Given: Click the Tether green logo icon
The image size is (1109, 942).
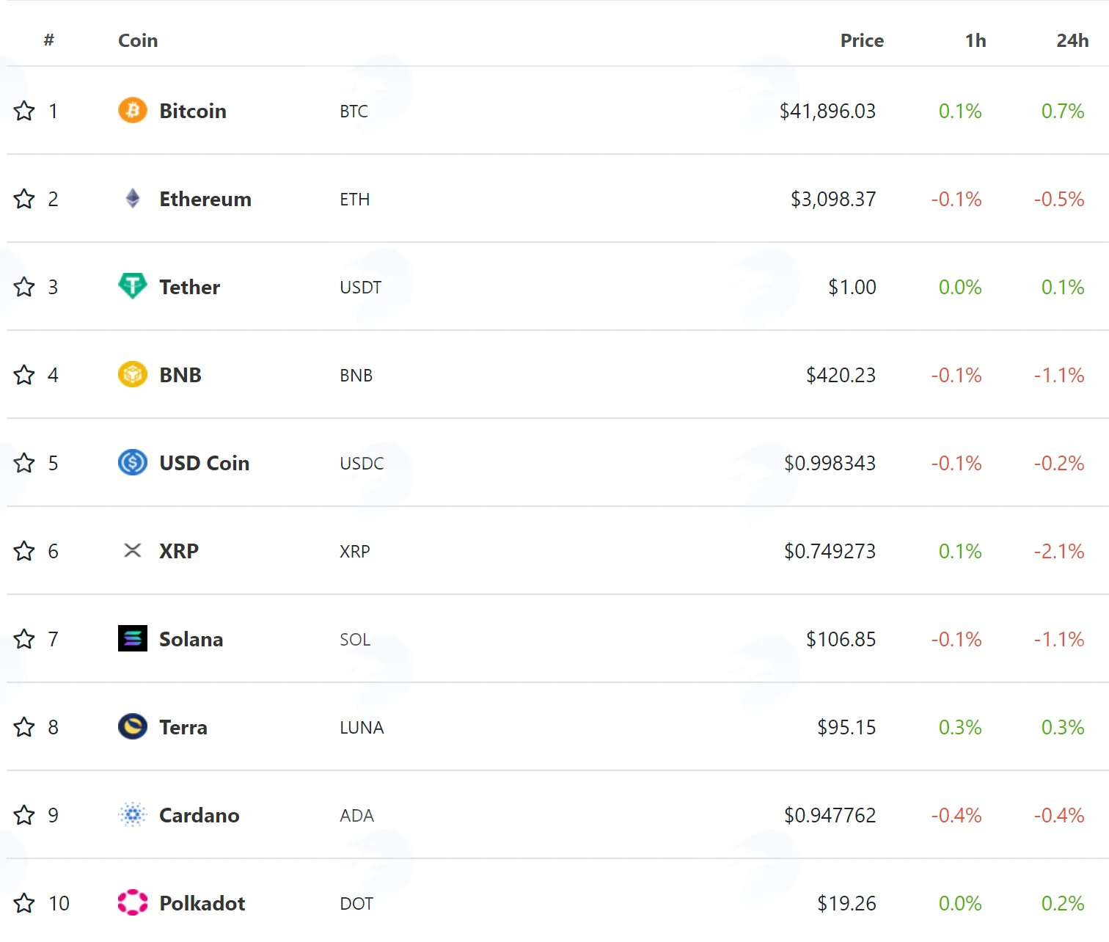Looking at the screenshot, I should click(133, 286).
